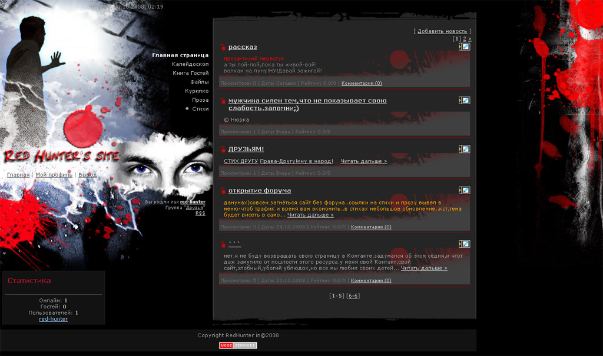Screen dimensions: 603x356
Task: Click the "Red Hunter's site" logo
Action: point(62,156)
